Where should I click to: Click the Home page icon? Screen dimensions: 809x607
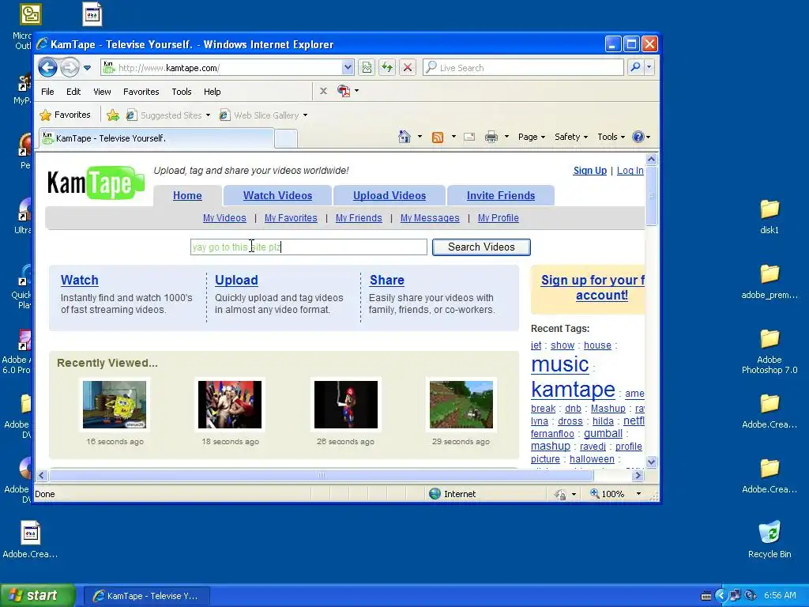coord(404,137)
